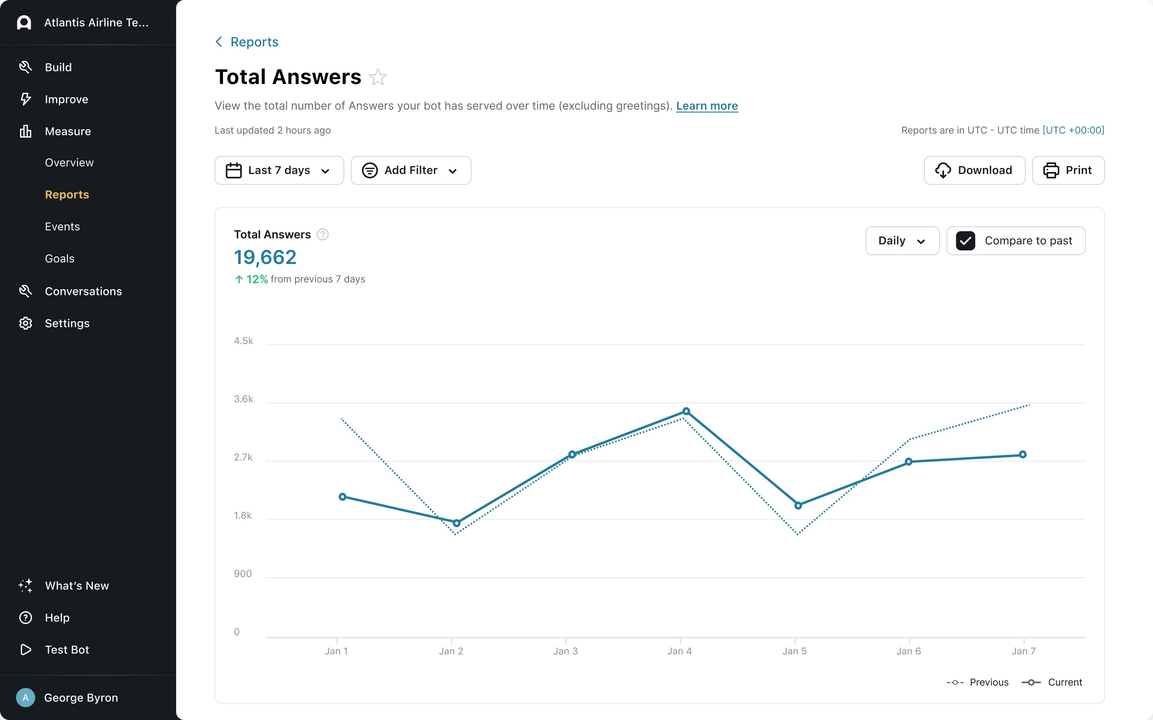Click the Measure bar chart icon

[x=25, y=131]
